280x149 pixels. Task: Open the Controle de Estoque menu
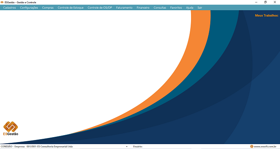point(71,8)
